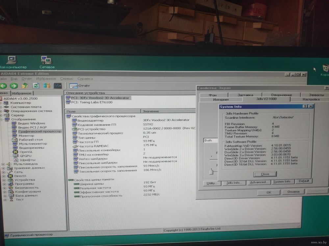Viewport: 329px width, 246px height.
Task: Select Видео PCI / AGP tree item
Action: click(32, 127)
